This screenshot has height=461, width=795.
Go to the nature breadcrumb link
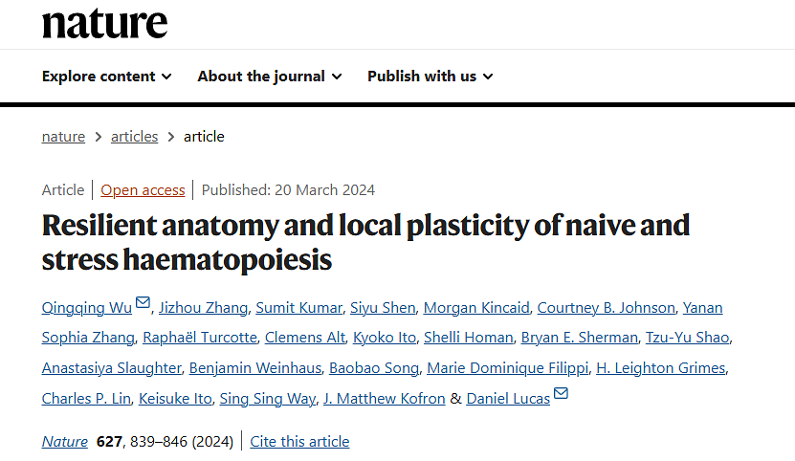63,137
